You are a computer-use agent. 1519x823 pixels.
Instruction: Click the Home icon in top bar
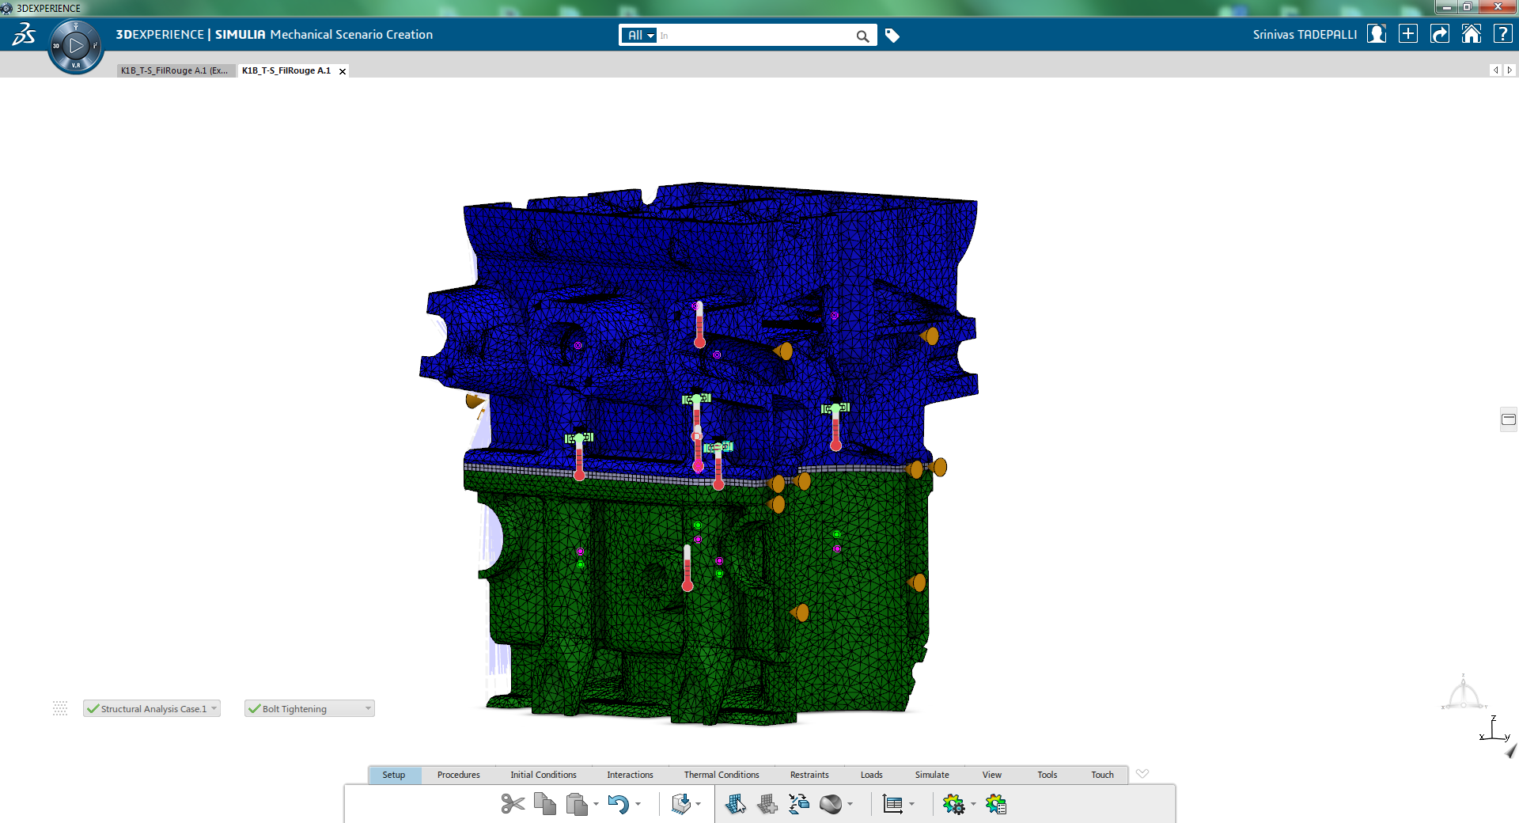coord(1471,34)
